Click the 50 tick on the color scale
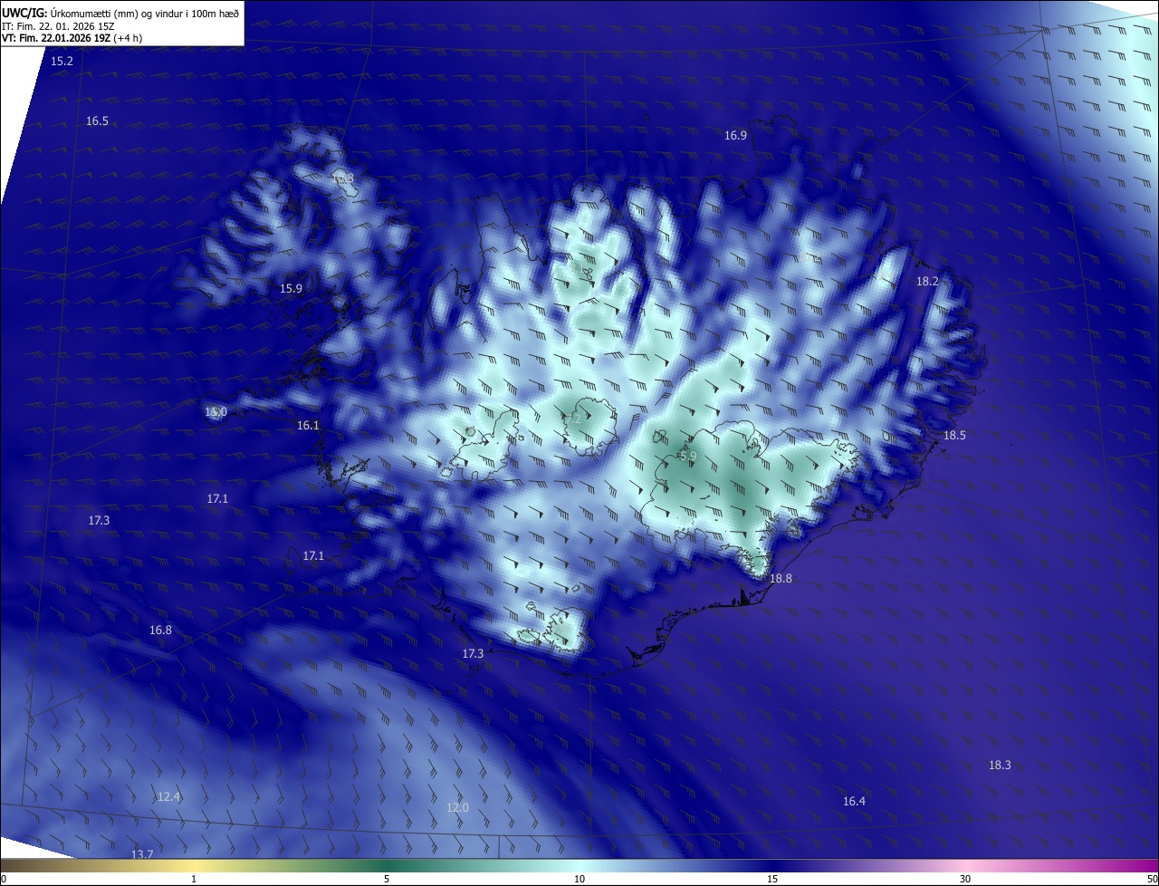Image resolution: width=1159 pixels, height=886 pixels. coord(1152,879)
